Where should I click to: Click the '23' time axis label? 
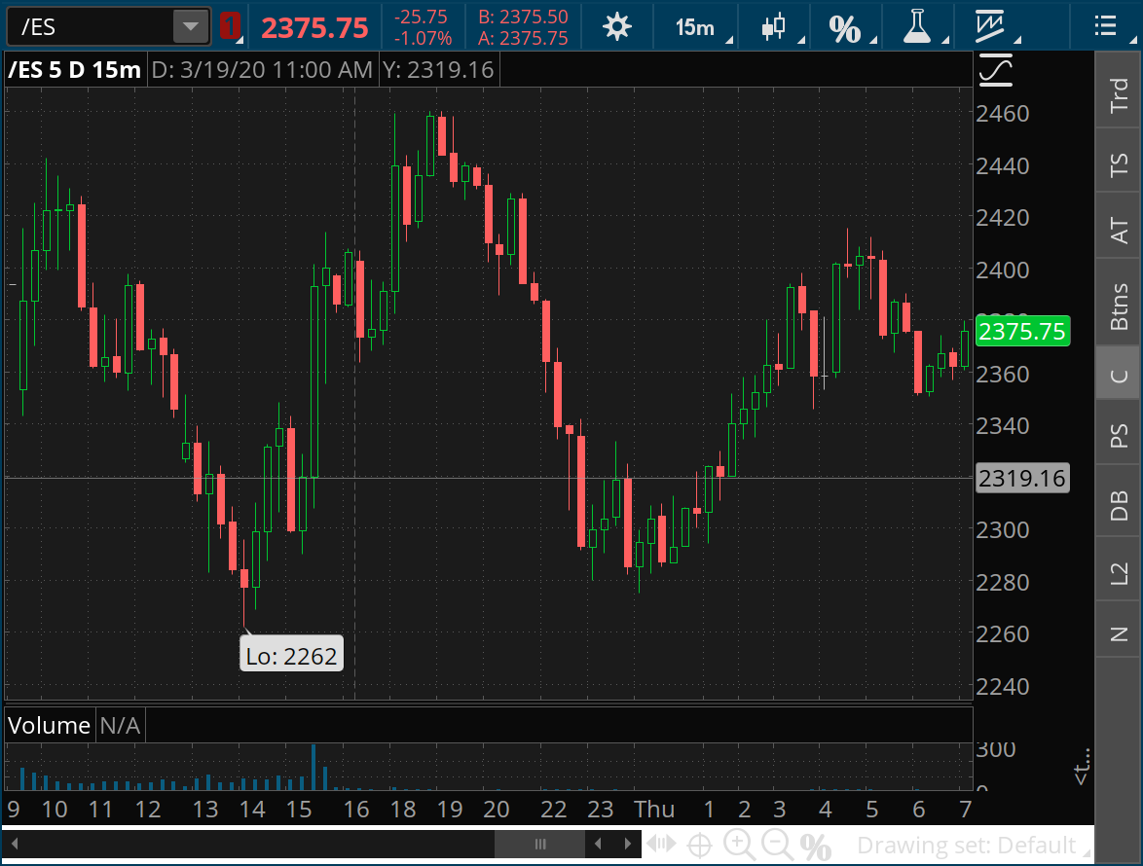click(600, 810)
